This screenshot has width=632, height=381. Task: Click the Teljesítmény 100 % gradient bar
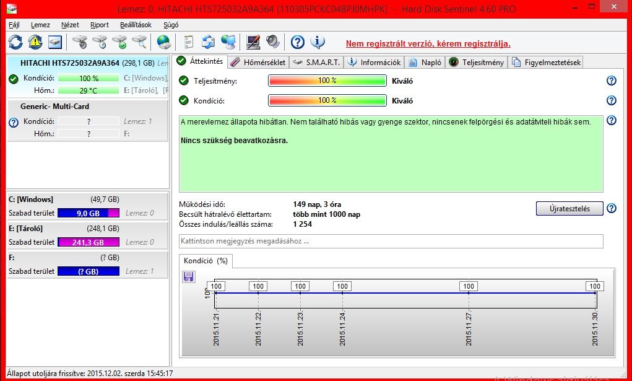327,81
